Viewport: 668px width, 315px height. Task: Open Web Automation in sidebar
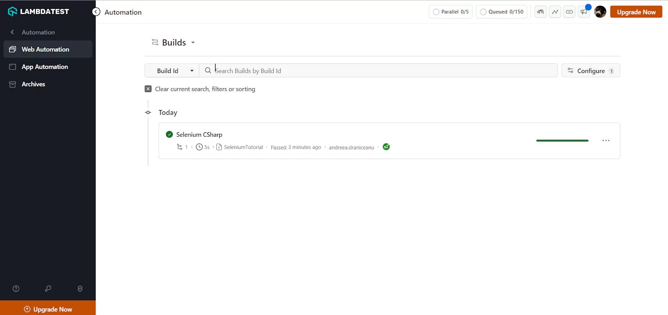click(x=48, y=49)
